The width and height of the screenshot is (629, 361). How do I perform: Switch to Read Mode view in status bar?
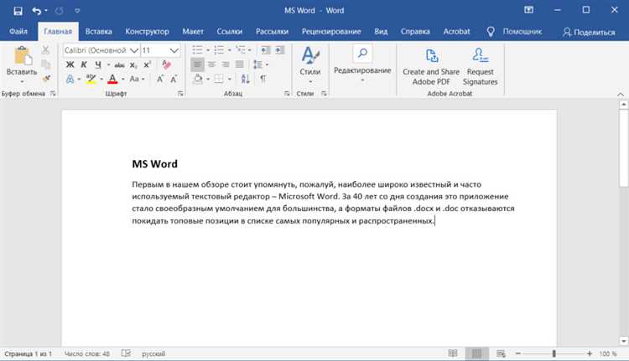[453, 353]
